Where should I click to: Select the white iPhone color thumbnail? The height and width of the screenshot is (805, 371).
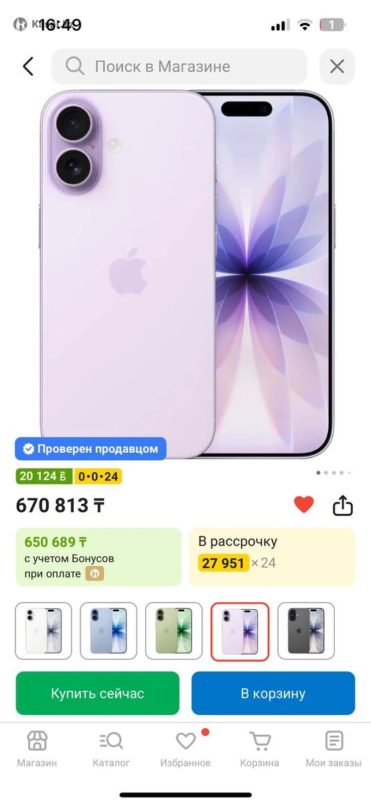coord(44,631)
